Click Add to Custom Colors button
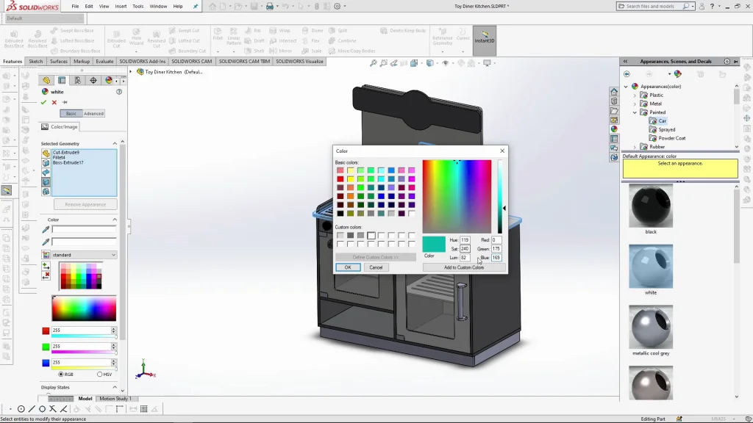 coord(464,267)
